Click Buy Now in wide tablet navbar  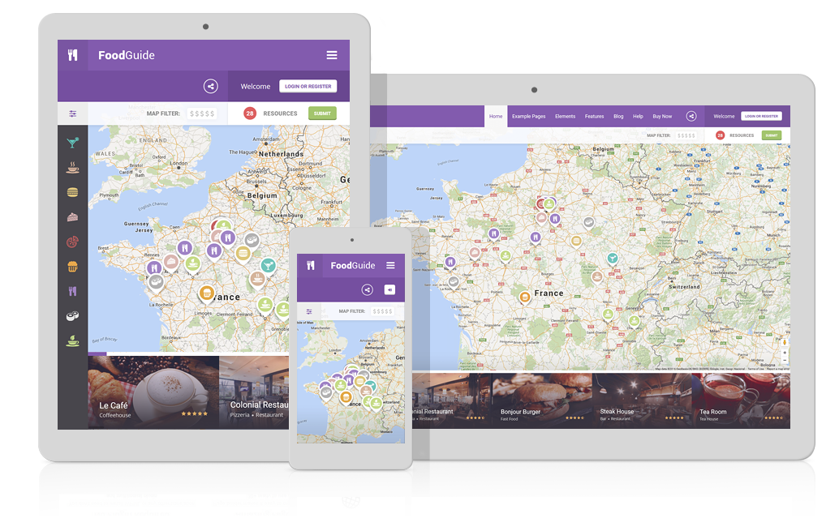pyautogui.click(x=662, y=116)
